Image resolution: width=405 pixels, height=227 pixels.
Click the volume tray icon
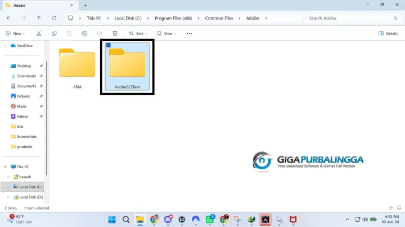tap(365, 220)
